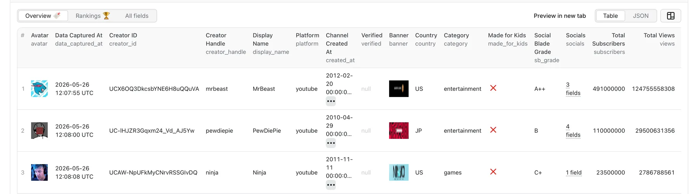Open the Overview tab
This screenshot has height=194, width=699.
click(43, 16)
